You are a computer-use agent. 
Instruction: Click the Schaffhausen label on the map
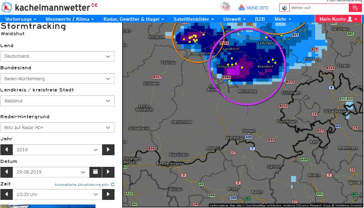(337, 111)
